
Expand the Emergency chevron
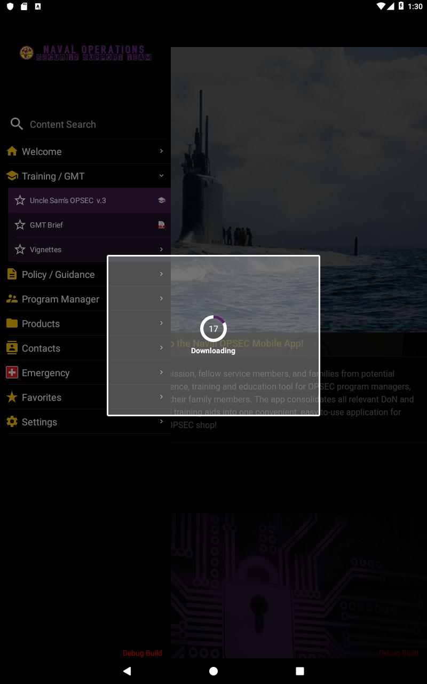point(161,372)
